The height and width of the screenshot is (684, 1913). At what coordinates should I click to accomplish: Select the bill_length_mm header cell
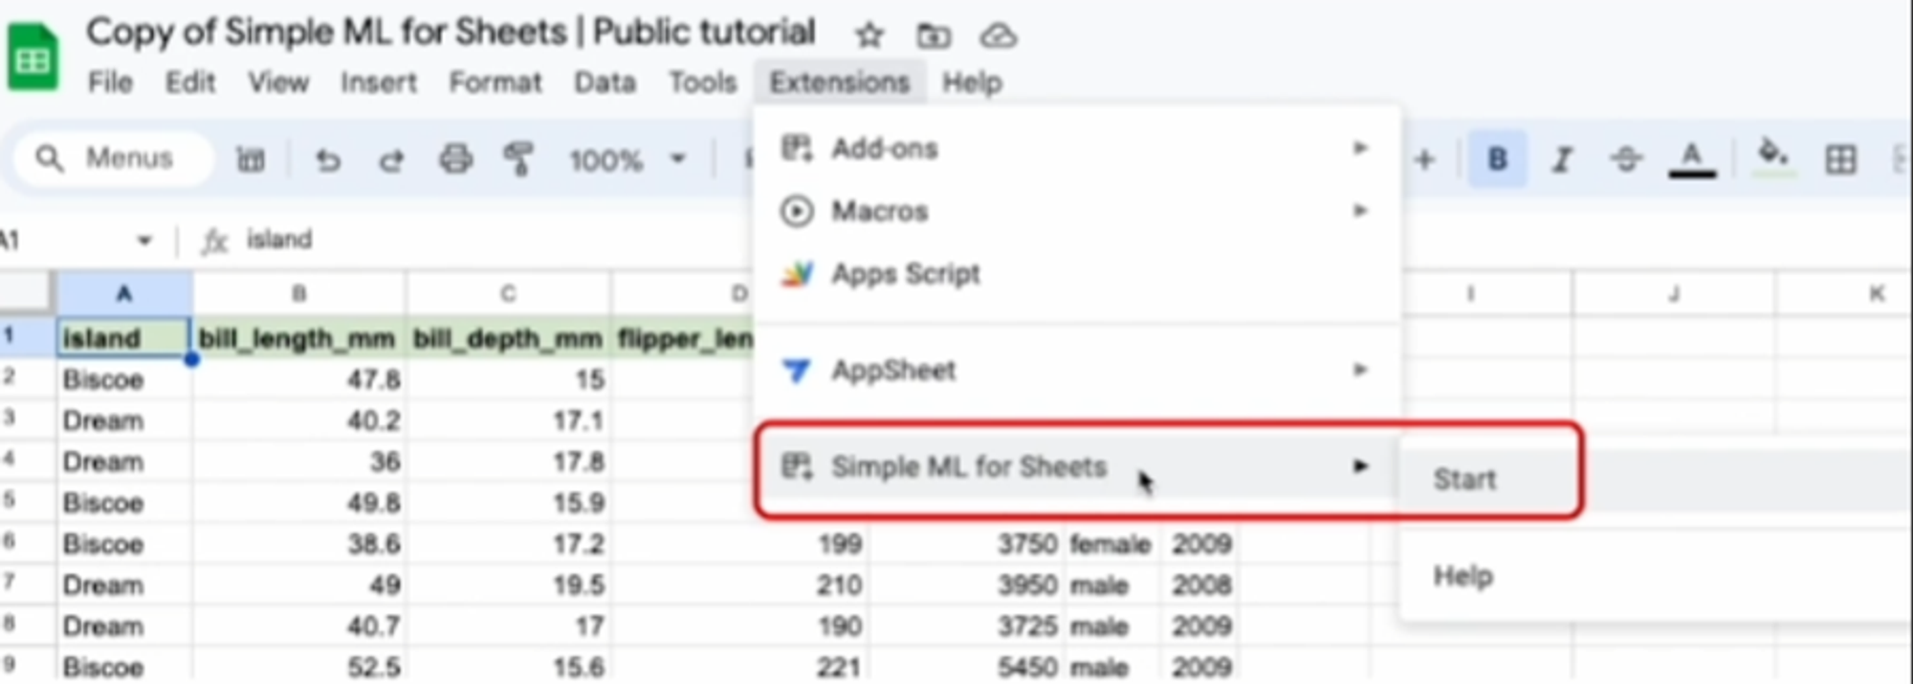298,337
